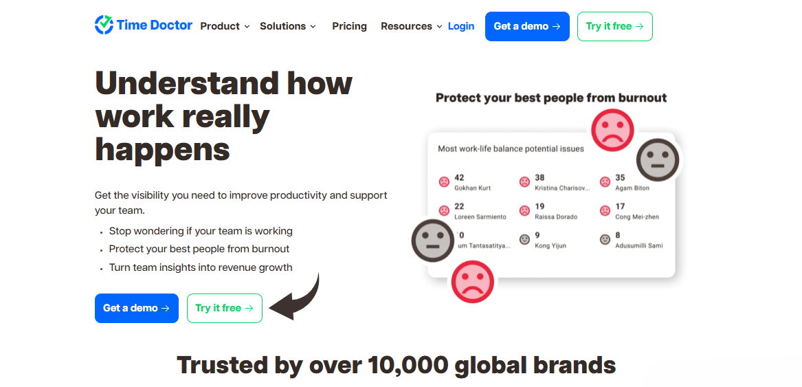This screenshot has height=387, width=802.
Task: Click neutral face icon beside Adusumilli Sami
Action: click(605, 240)
